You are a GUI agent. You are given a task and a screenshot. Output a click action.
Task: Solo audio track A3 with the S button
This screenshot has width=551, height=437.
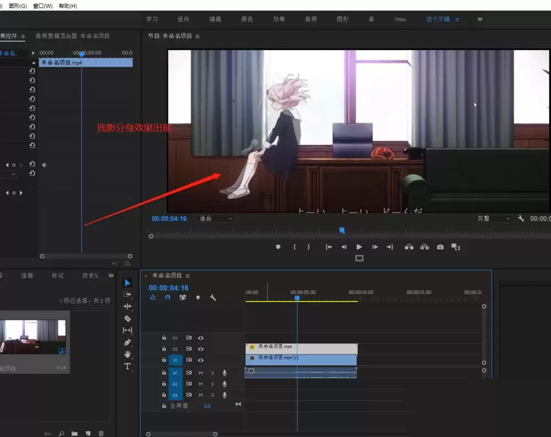pyautogui.click(x=213, y=395)
